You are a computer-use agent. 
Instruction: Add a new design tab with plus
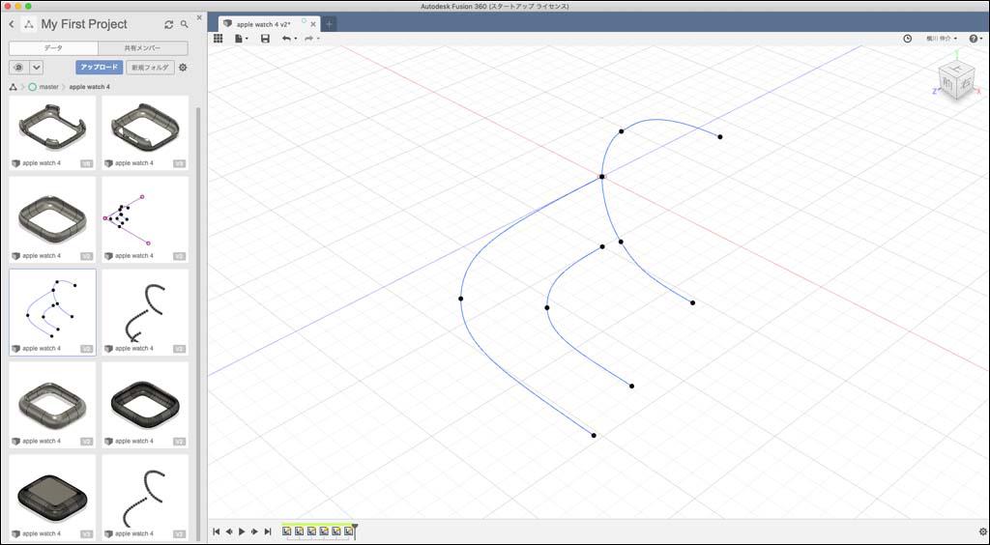[329, 24]
